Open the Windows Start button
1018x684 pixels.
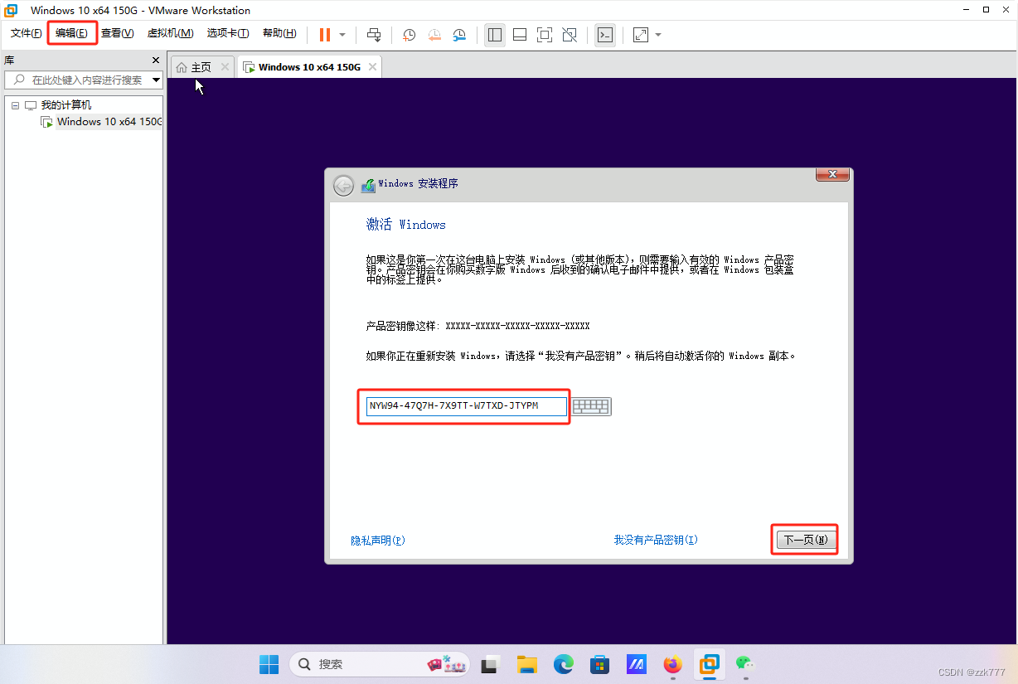269,664
